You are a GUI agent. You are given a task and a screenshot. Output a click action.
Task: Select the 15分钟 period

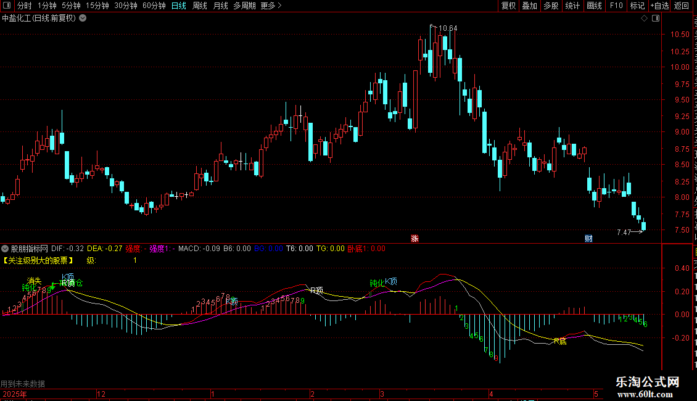[x=97, y=6]
